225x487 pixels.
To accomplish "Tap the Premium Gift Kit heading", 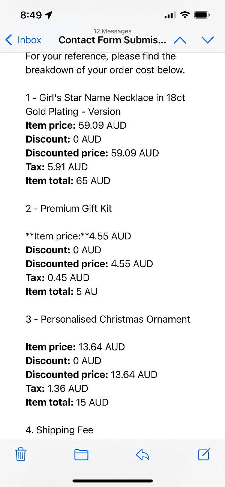I will point(69,208).
